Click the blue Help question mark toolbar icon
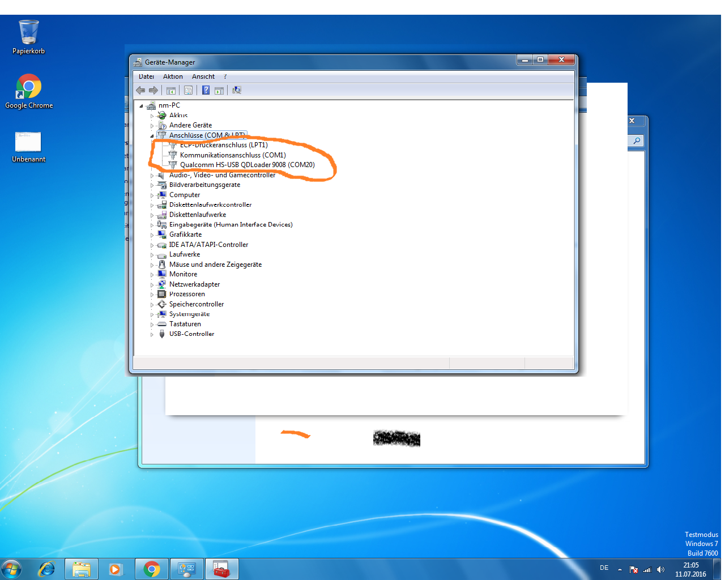The height and width of the screenshot is (580, 725). [x=206, y=90]
